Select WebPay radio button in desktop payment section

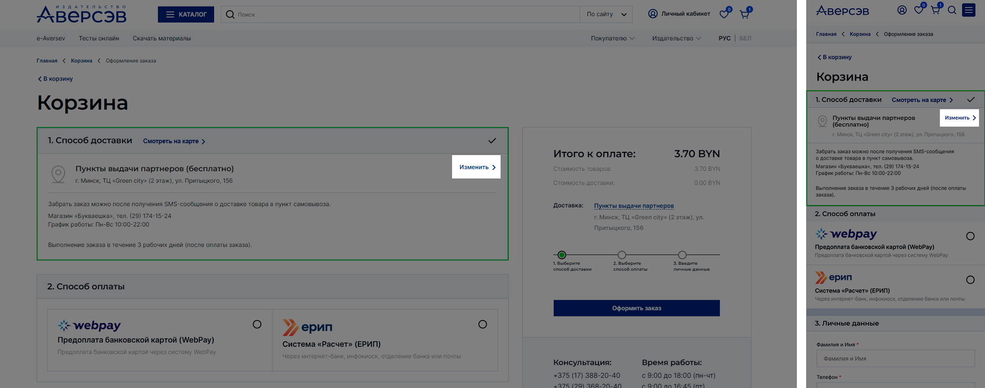(x=257, y=325)
